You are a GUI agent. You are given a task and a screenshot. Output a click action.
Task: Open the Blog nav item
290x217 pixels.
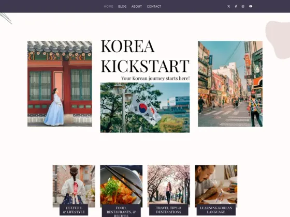tap(122, 6)
